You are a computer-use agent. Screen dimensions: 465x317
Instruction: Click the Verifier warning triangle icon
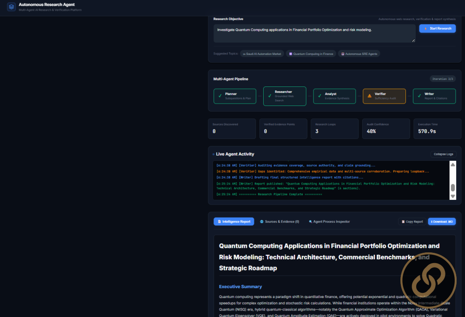tap(370, 96)
